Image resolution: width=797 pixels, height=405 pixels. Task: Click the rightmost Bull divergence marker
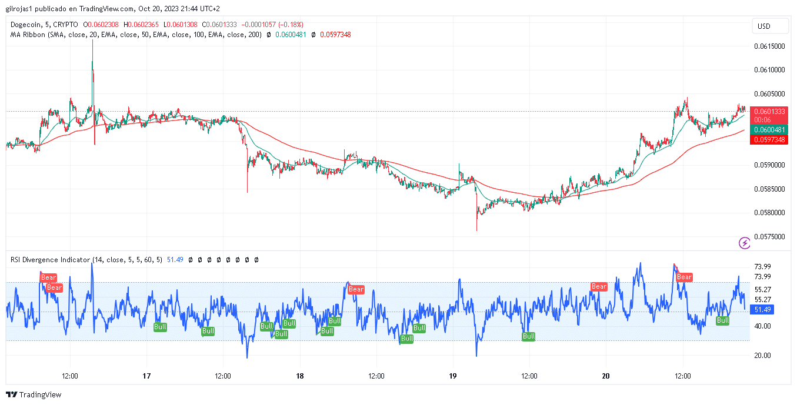(722, 320)
